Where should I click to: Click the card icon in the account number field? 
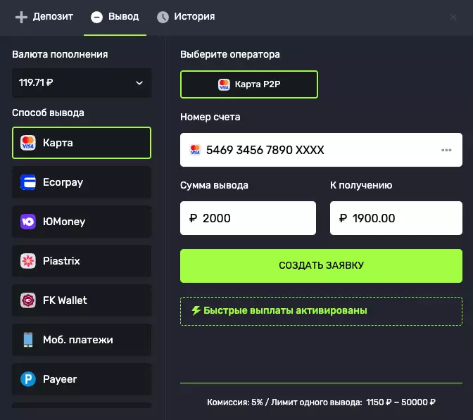click(x=195, y=150)
